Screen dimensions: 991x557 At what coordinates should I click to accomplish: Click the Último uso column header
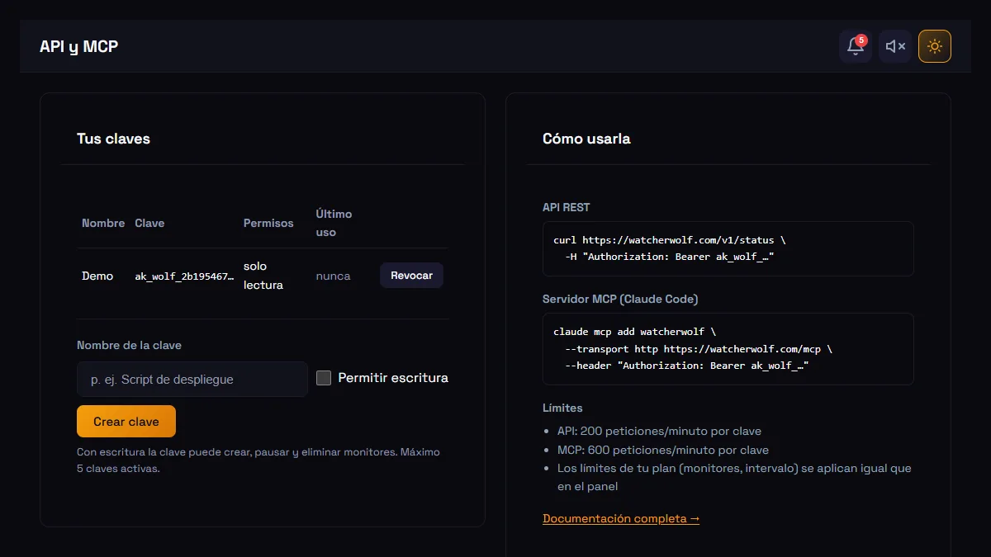click(x=334, y=223)
